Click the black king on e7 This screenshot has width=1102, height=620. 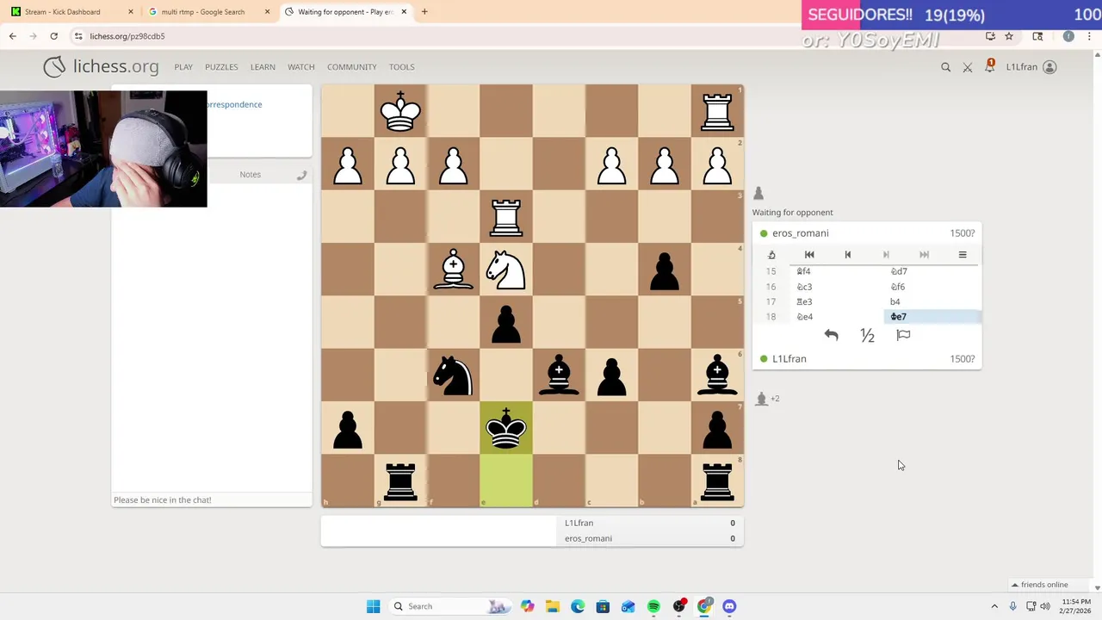(506, 428)
